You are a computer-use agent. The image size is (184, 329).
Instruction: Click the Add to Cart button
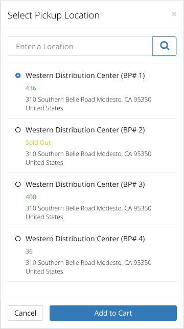(113, 313)
